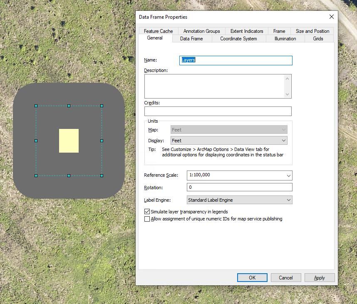Click the right-middle selection handle
The height and width of the screenshot is (304, 357).
[102, 141]
